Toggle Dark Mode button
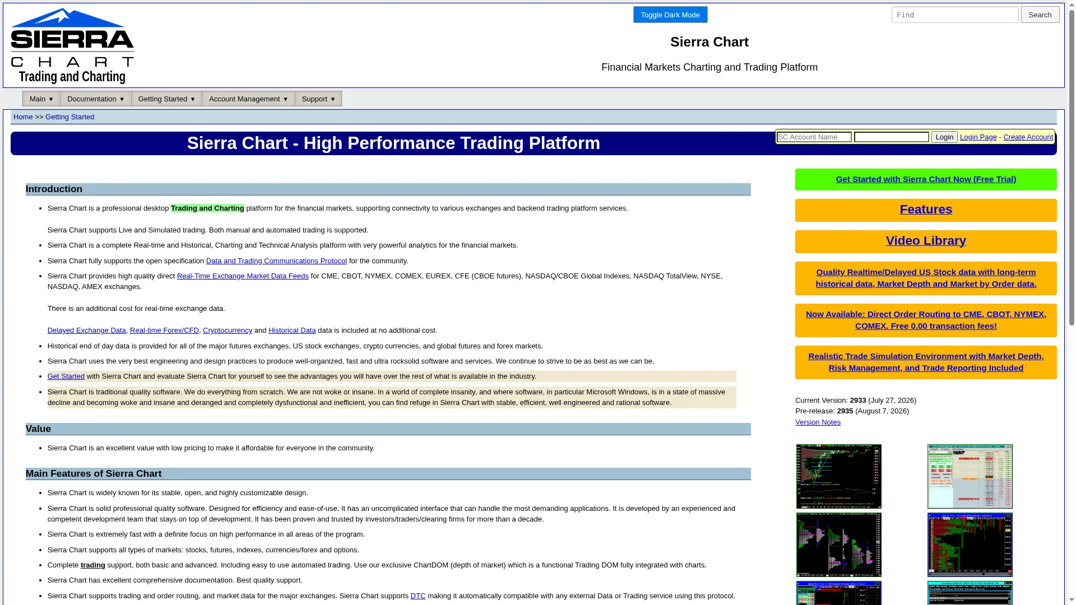The width and height of the screenshot is (1076, 605). [x=670, y=15]
